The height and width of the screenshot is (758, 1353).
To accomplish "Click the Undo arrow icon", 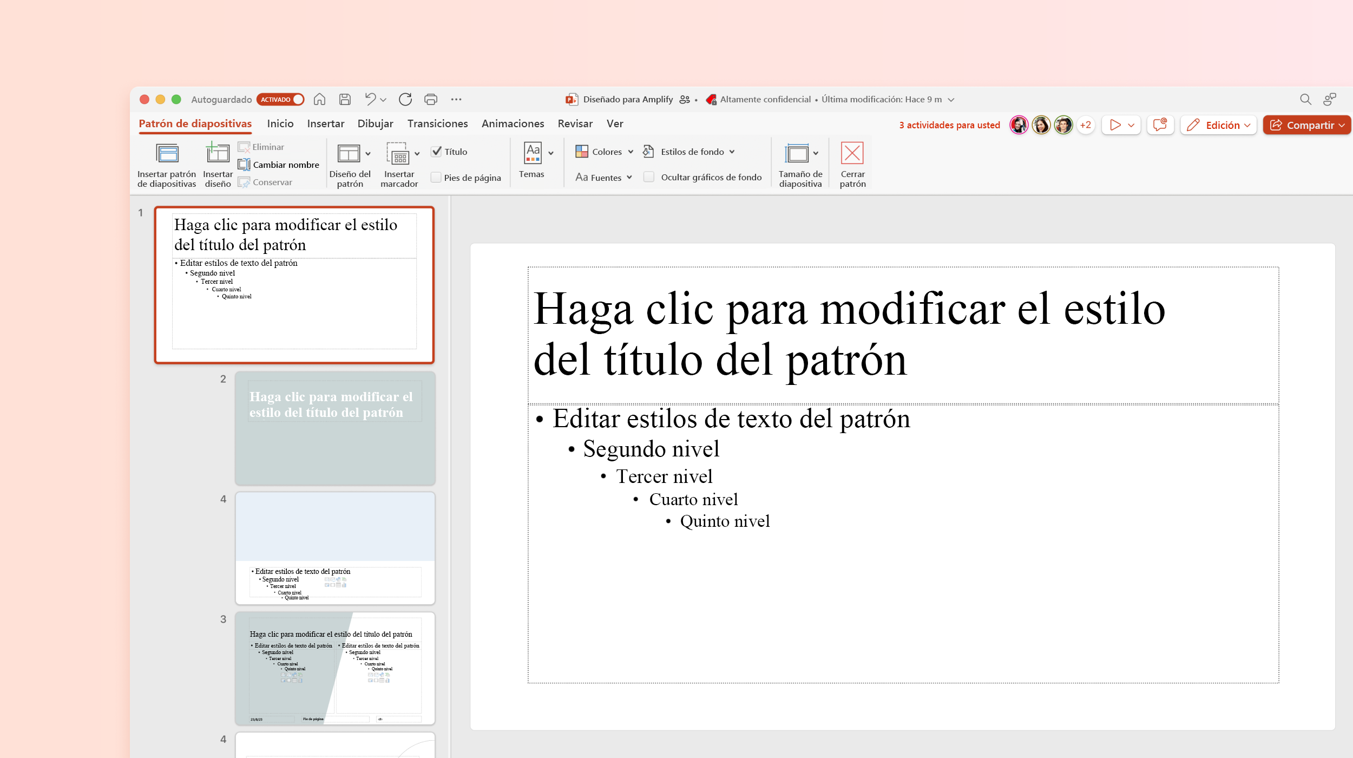I will pyautogui.click(x=370, y=99).
